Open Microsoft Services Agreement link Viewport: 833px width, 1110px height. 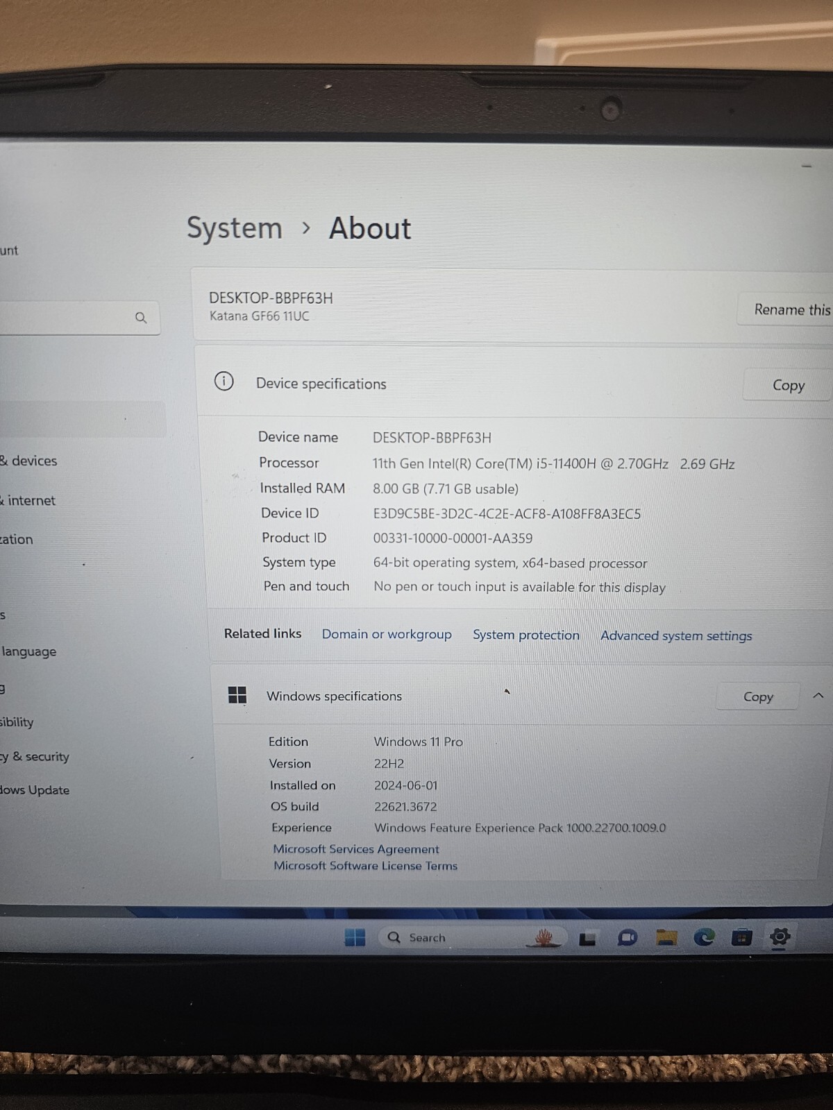pyautogui.click(x=355, y=849)
